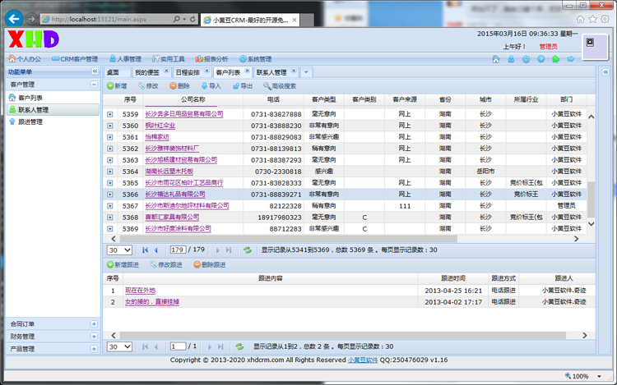Screen dimensions: 617x385
Task: Go to first page of customer list
Action: (146, 250)
